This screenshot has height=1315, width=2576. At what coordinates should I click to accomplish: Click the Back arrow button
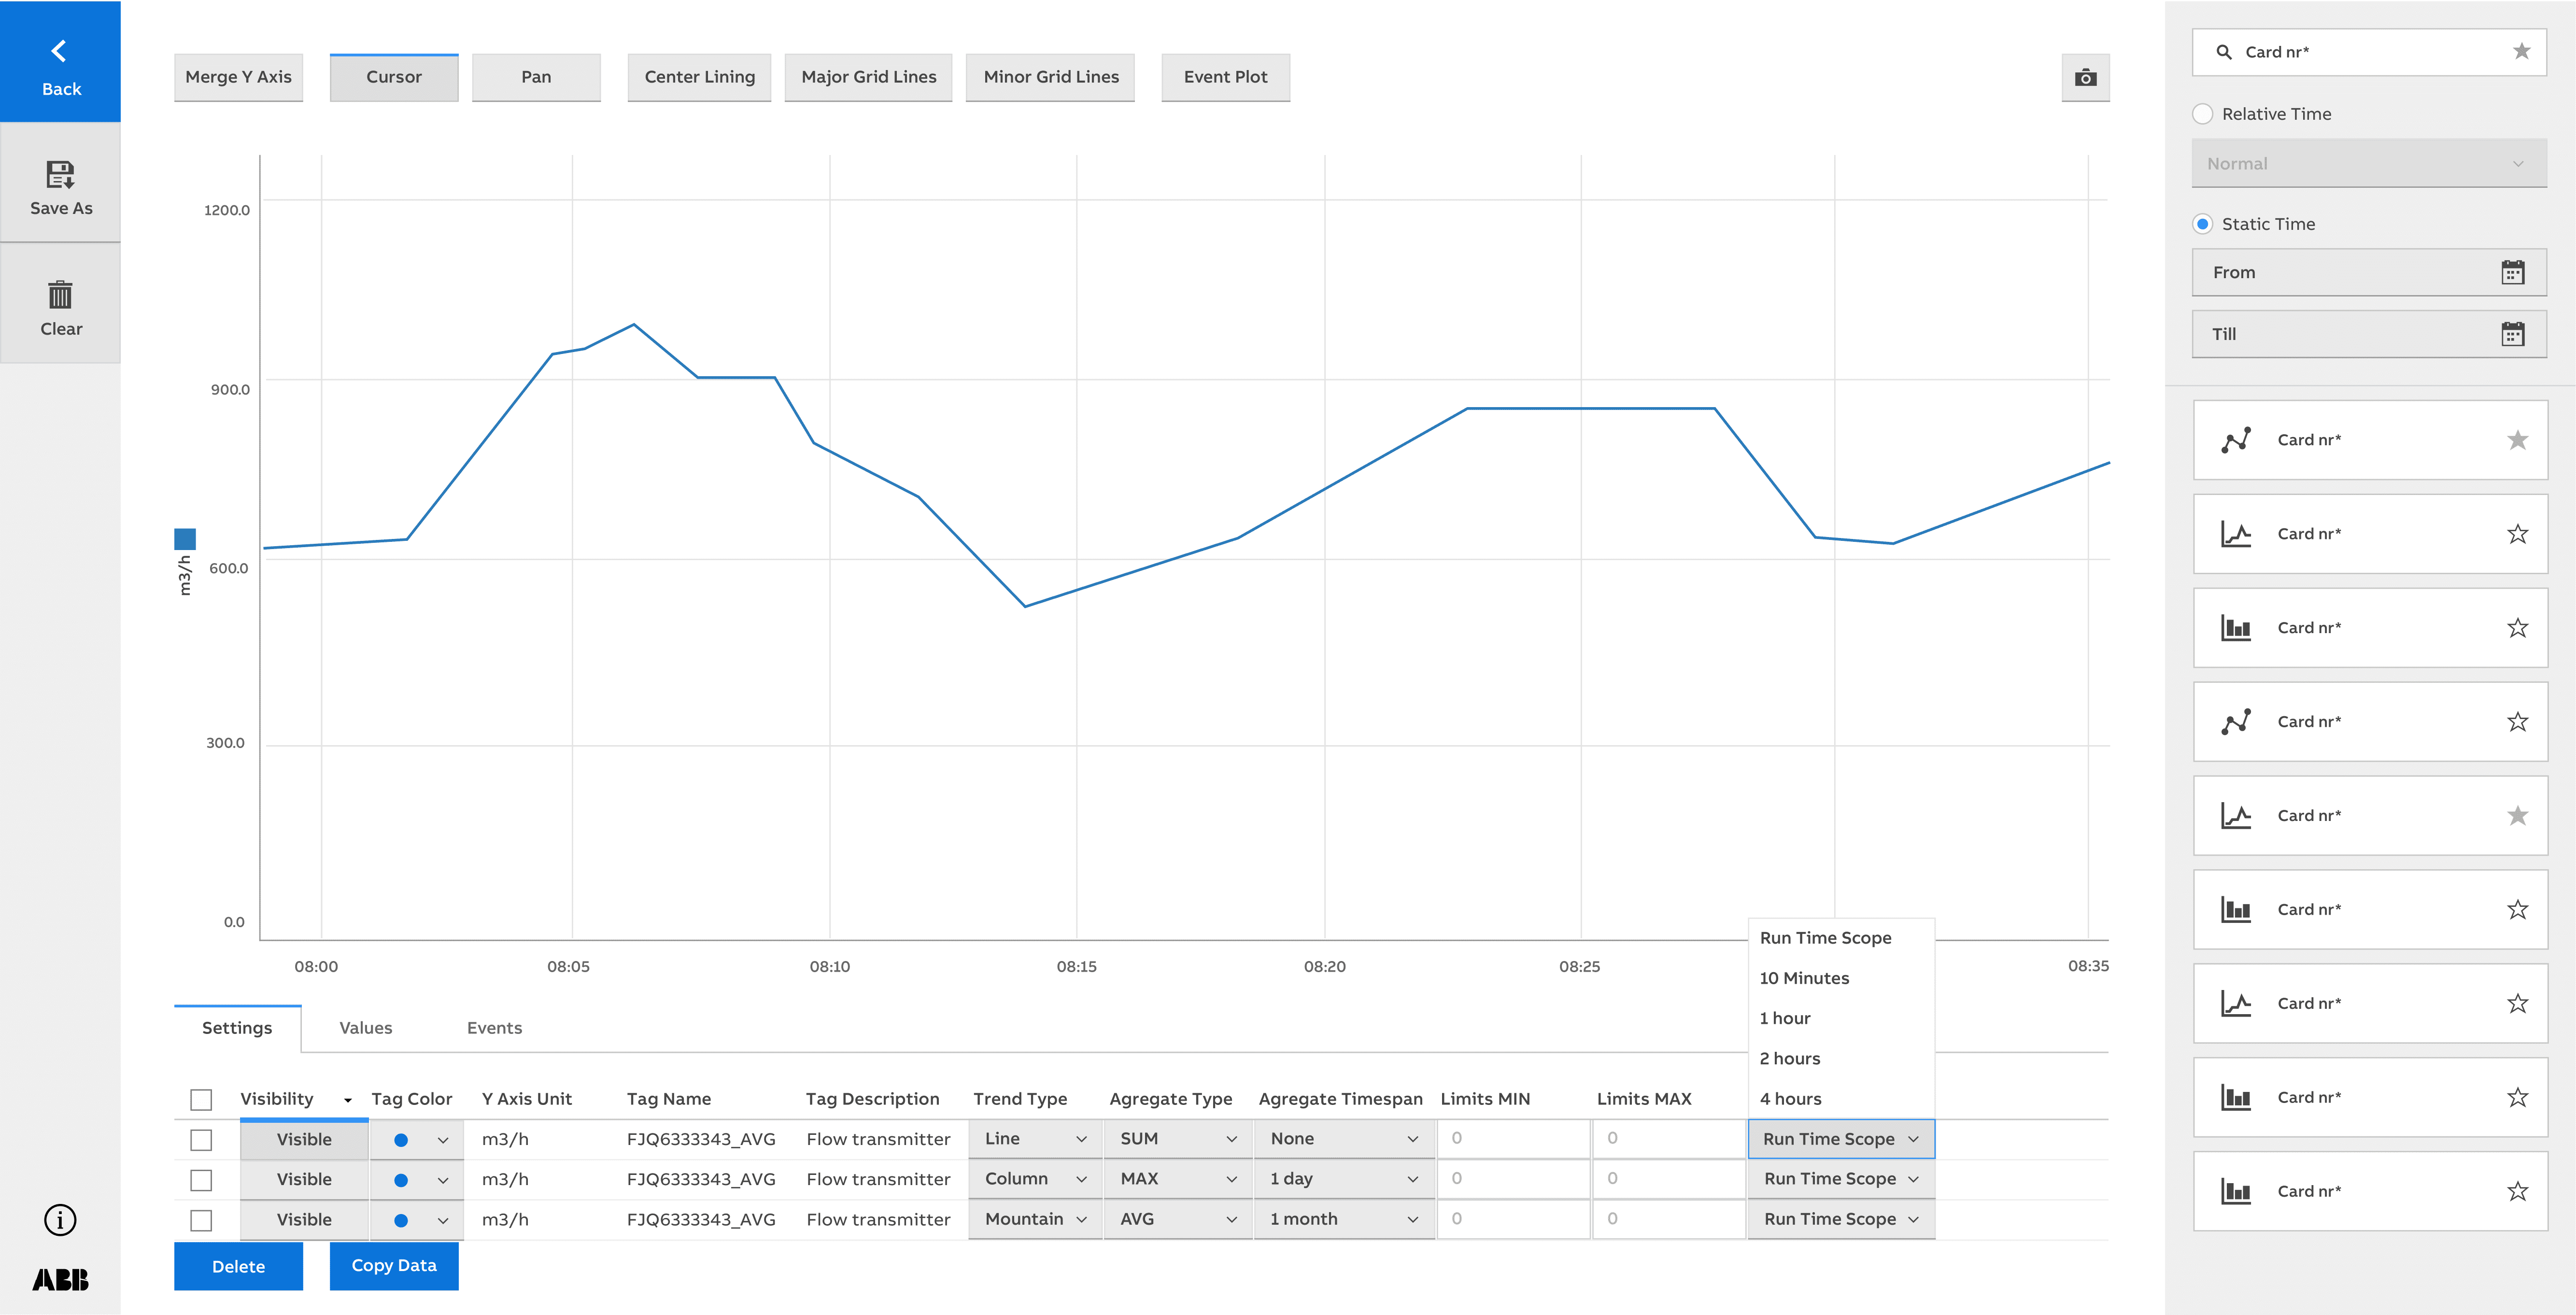60,62
